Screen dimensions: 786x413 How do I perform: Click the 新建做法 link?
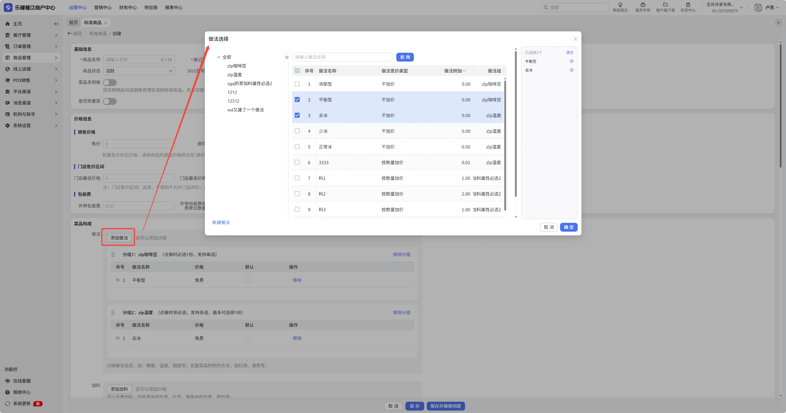(221, 223)
